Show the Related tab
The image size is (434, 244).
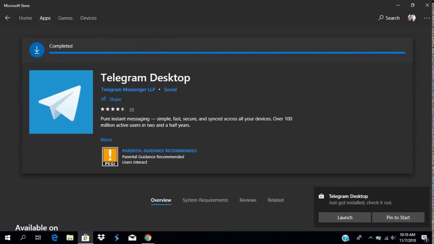coord(276,200)
